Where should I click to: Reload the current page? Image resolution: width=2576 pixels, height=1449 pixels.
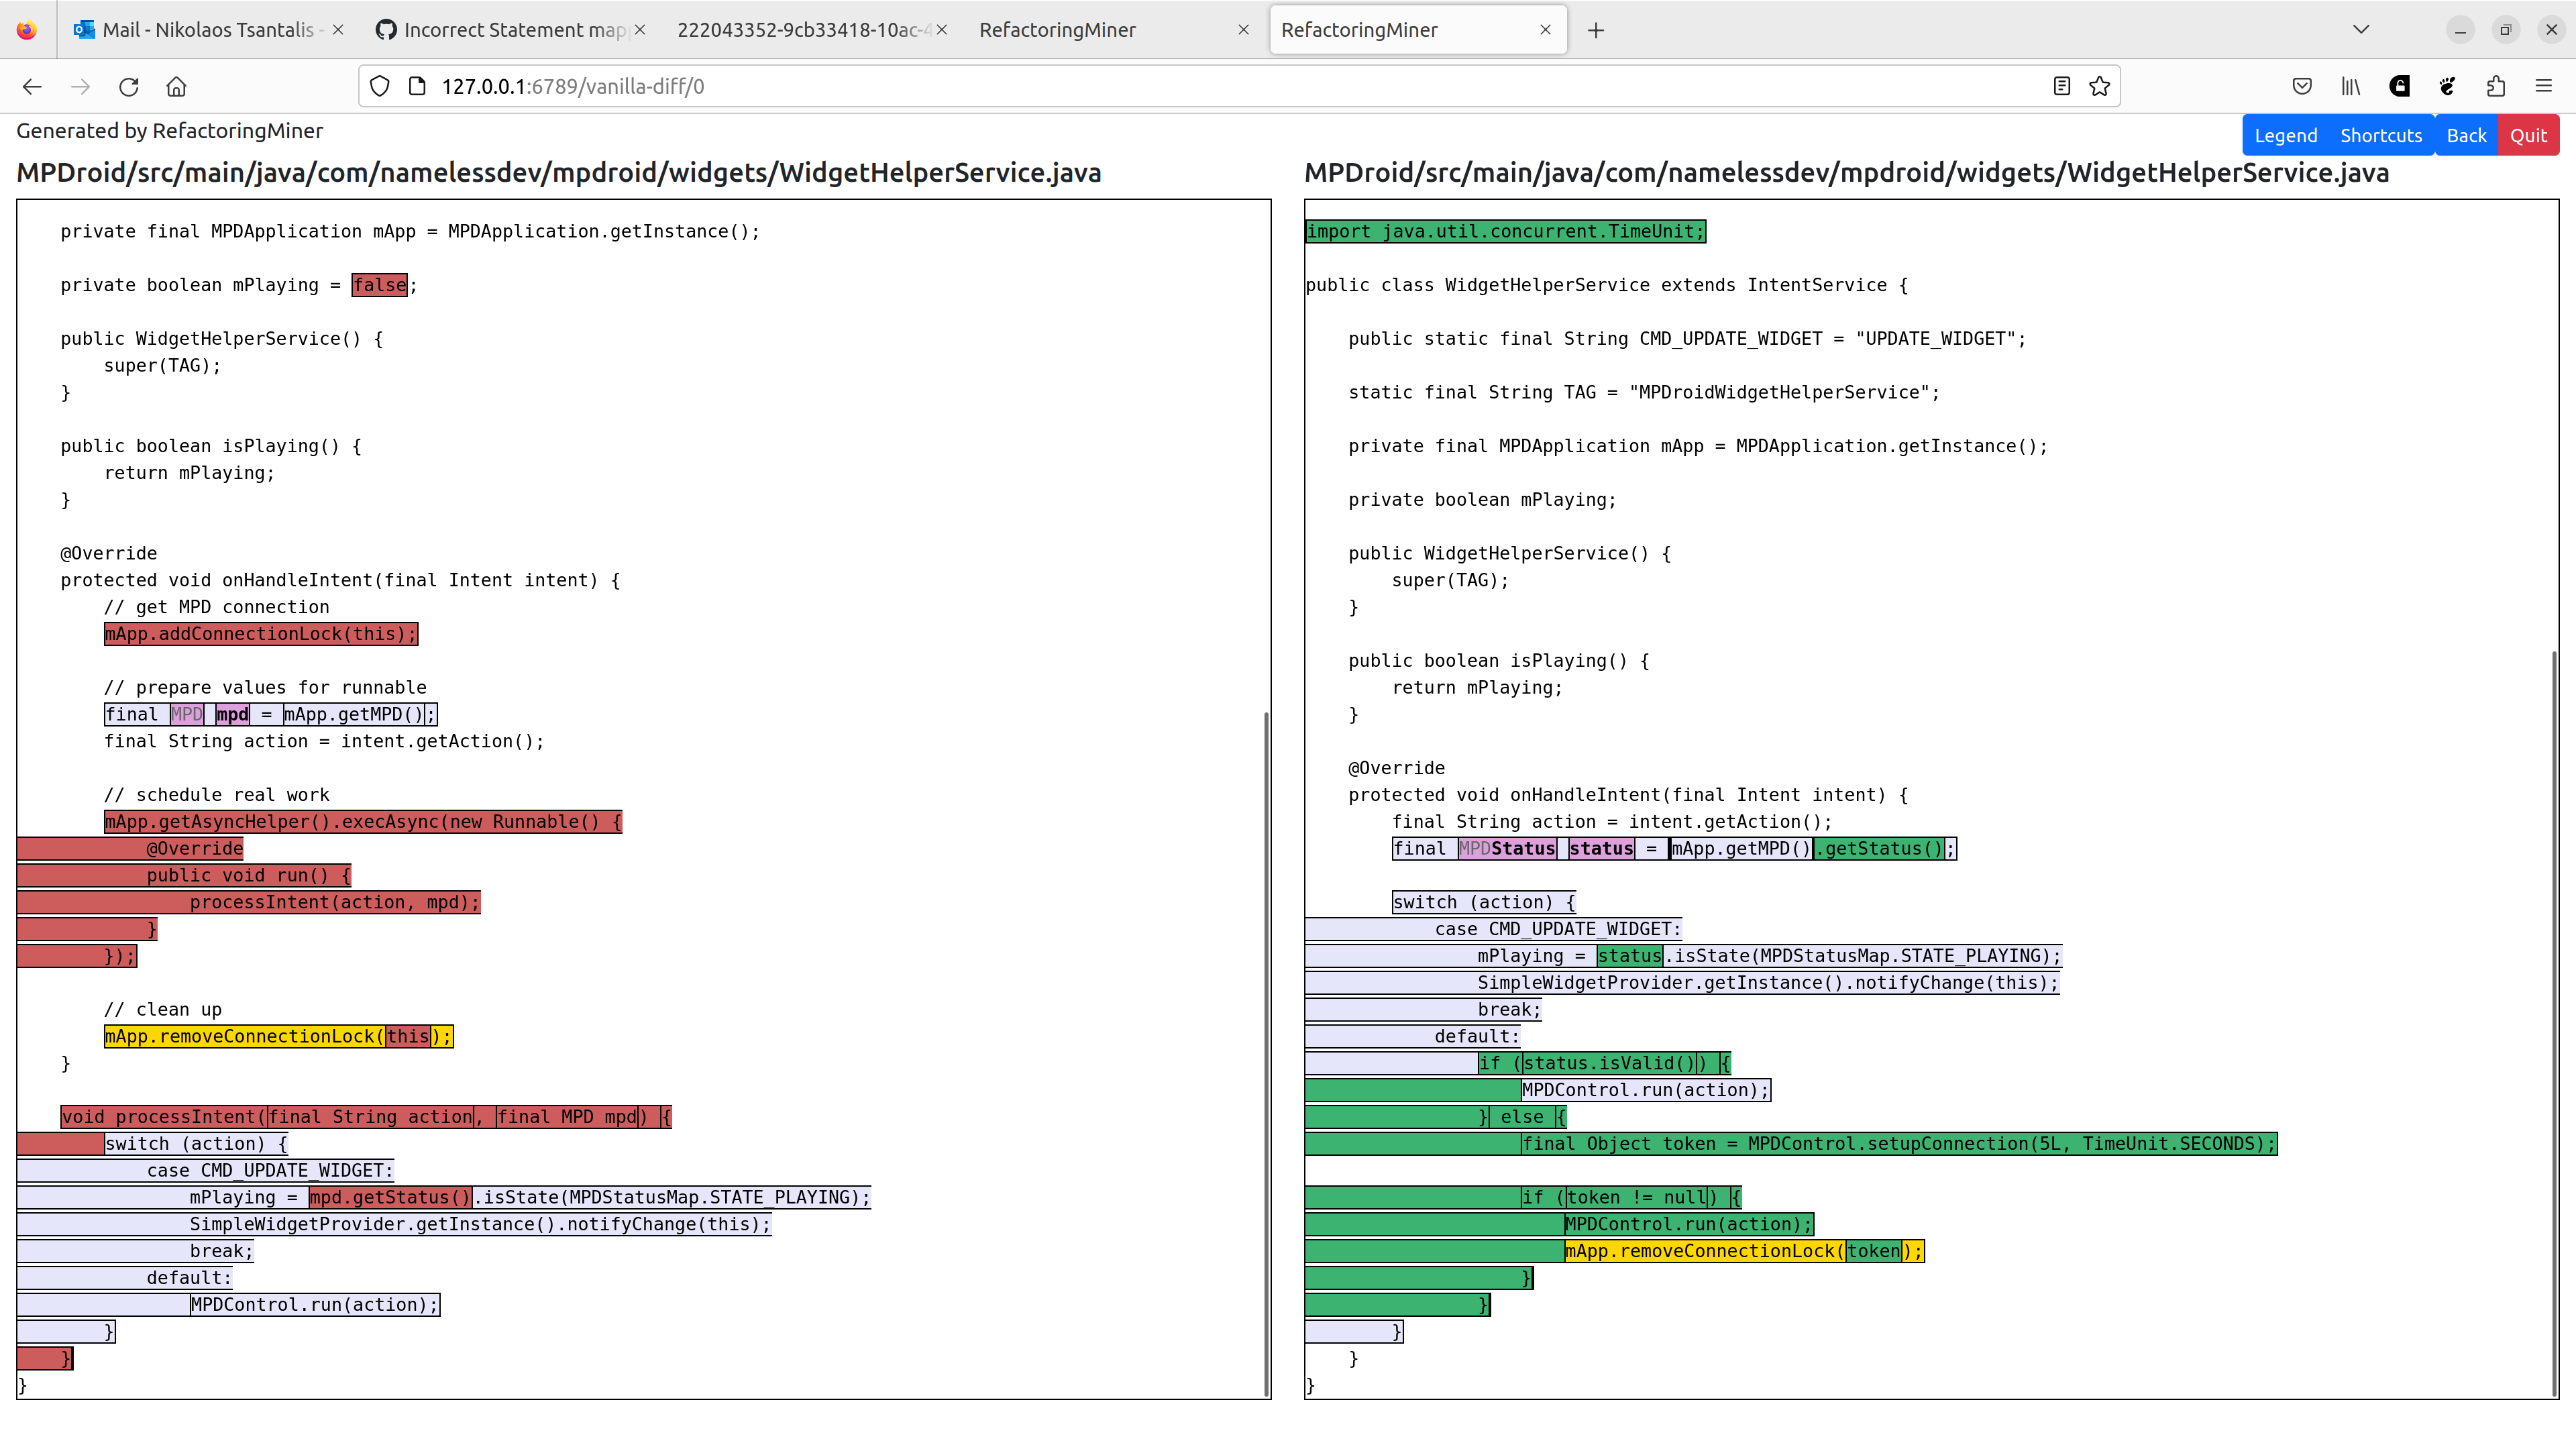point(129,86)
